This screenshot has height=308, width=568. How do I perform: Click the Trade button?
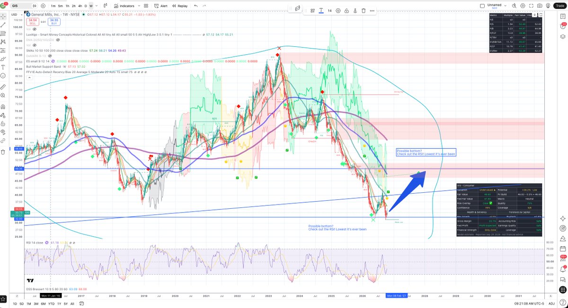click(560, 6)
